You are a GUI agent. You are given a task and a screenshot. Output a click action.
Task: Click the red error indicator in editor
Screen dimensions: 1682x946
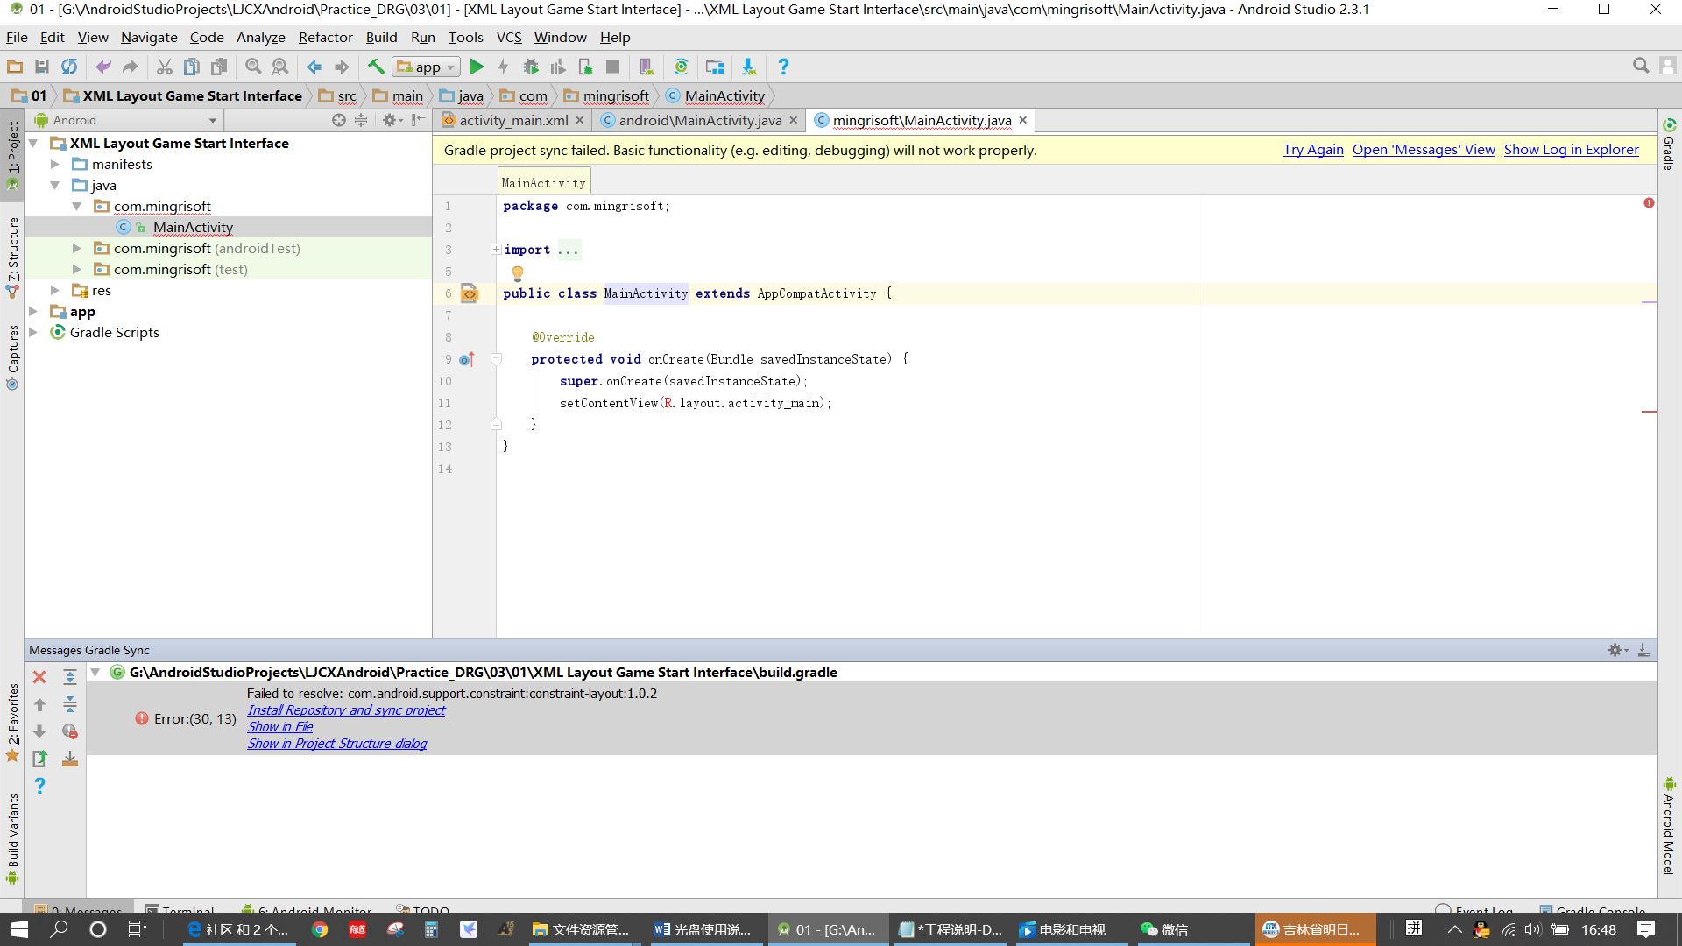pos(1649,203)
